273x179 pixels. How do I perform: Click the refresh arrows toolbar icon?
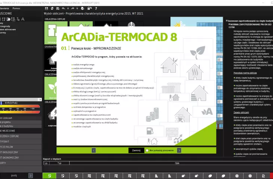point(52,8)
